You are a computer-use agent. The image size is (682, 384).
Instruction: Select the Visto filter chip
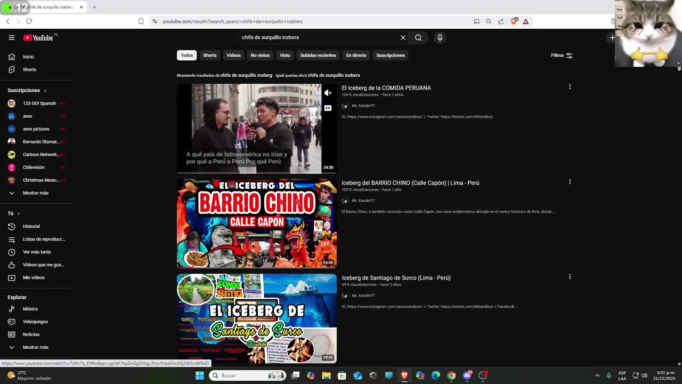[x=285, y=55]
